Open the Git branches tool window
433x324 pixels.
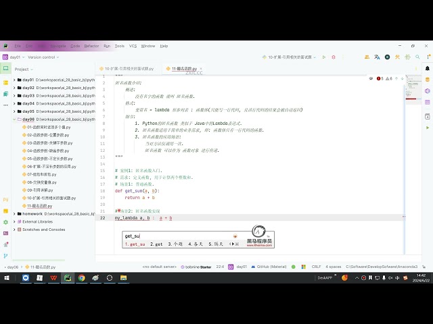[6, 256]
